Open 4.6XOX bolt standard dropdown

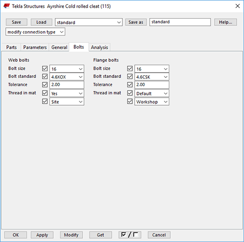[x=67, y=77]
